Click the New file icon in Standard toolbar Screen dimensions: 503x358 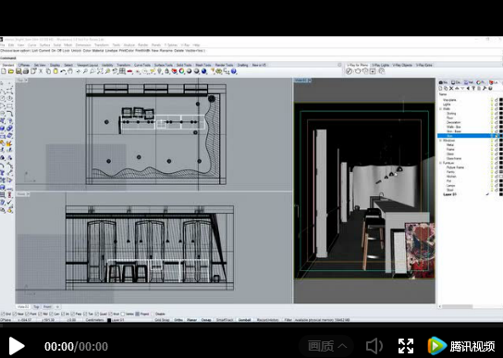pos(4,71)
